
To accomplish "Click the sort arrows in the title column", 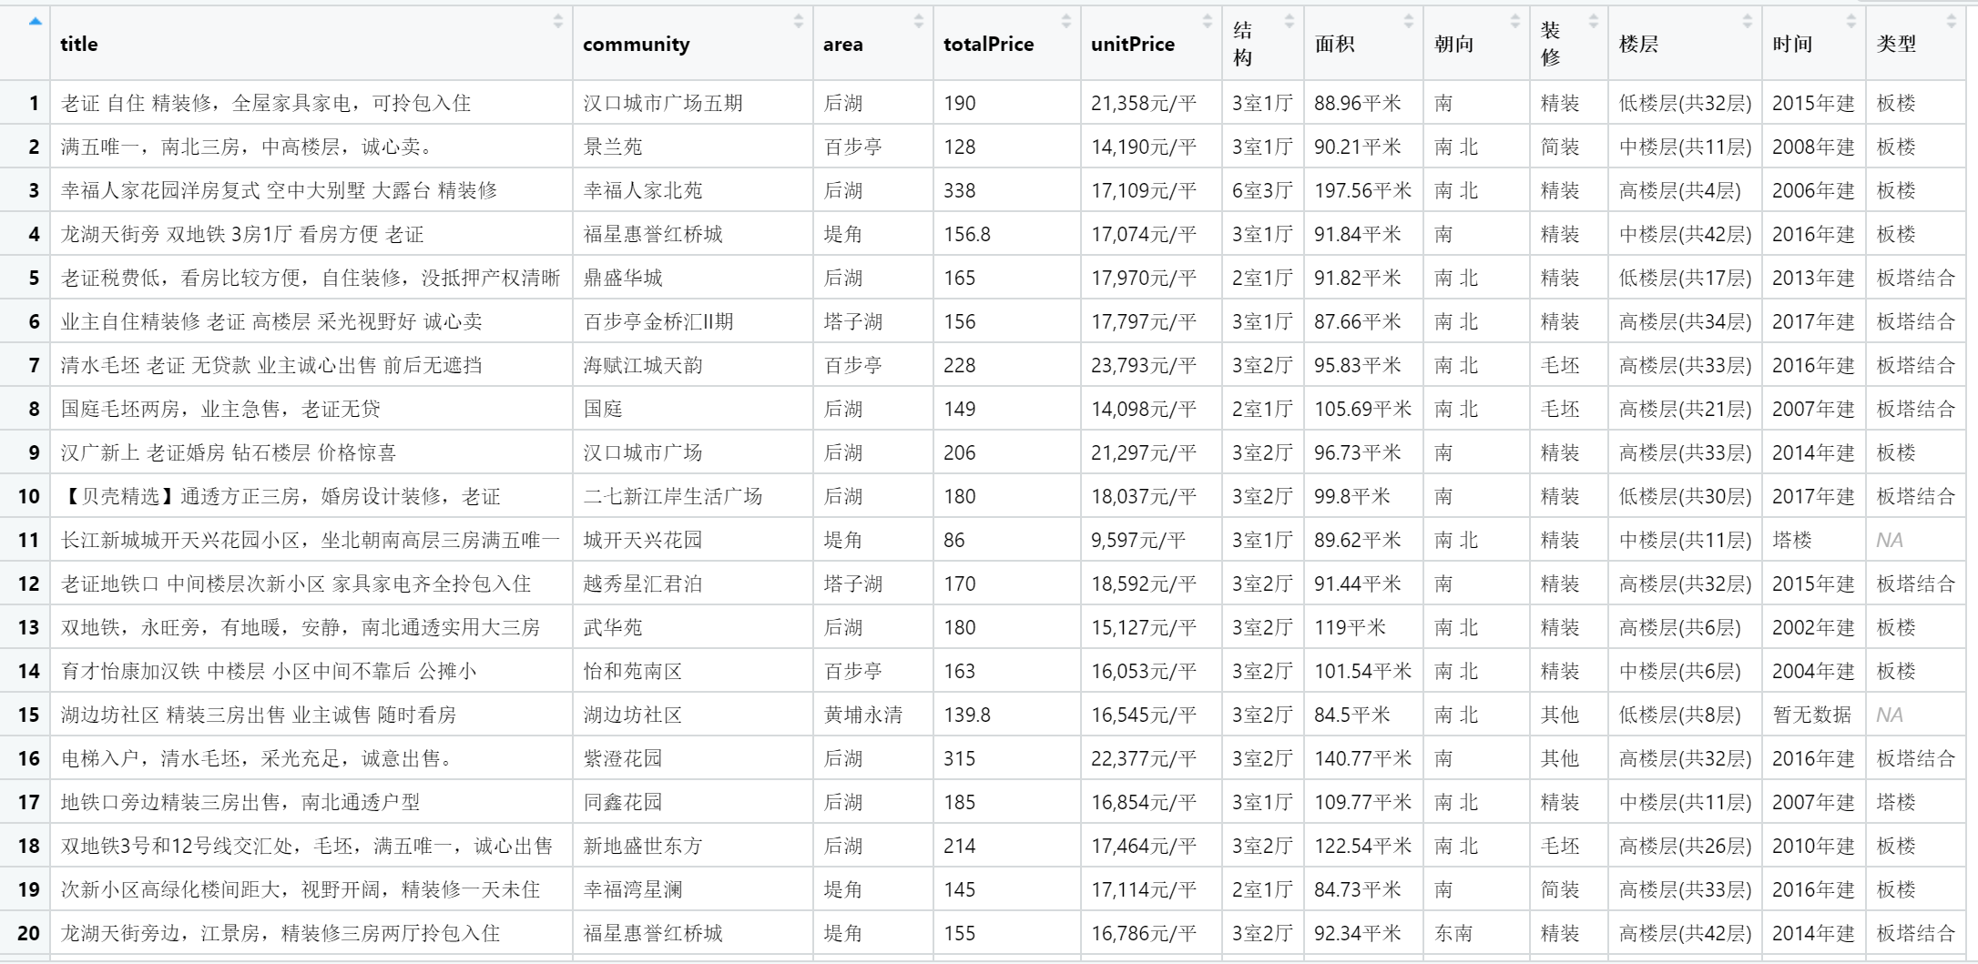I will coord(557,21).
